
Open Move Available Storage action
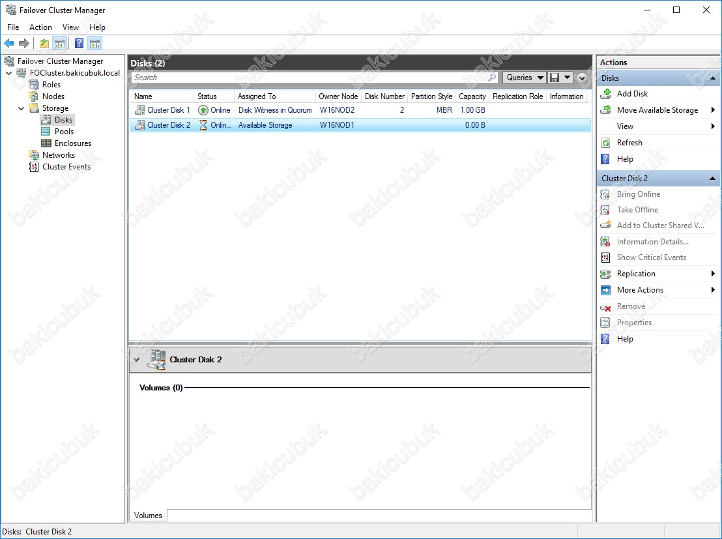click(657, 110)
